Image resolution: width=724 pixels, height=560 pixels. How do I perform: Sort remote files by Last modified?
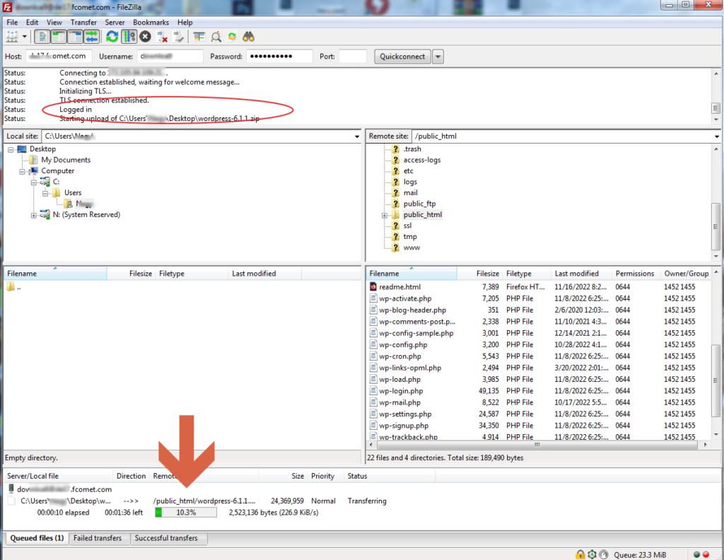click(581, 274)
